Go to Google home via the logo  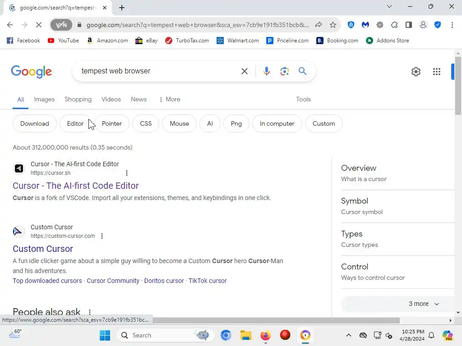pos(31,72)
